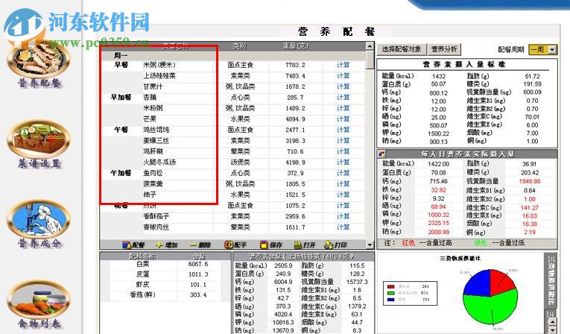This screenshot has height=334, width=570.
Task: Click 计算 link for 上汤娃娃菜 row
Action: point(343,76)
